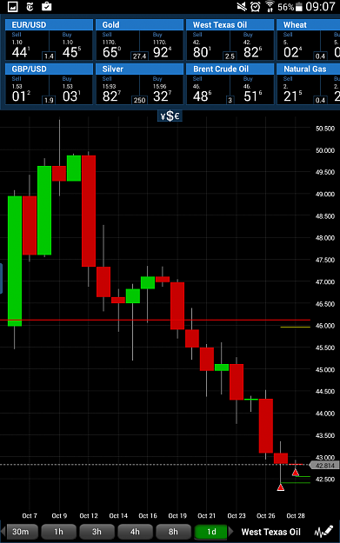Tap the 50.000 price axis label
Image resolution: width=340 pixels, height=543 pixels.
point(325,150)
